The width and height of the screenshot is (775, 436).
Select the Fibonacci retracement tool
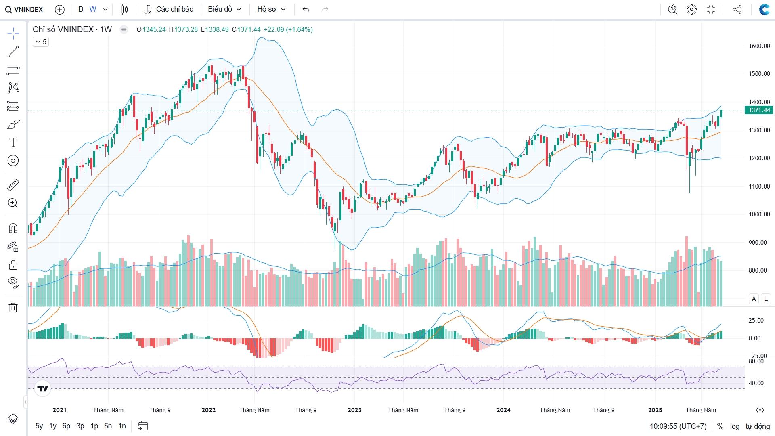[x=13, y=69]
